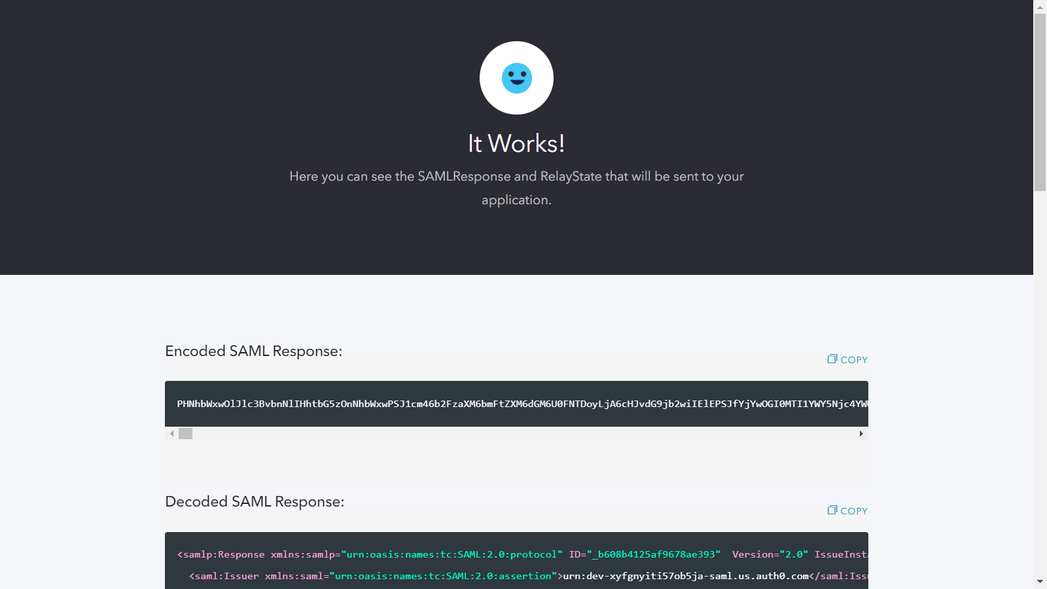Click the "Decoded SAML Response:" heading
The image size is (1047, 589).
tap(255, 502)
